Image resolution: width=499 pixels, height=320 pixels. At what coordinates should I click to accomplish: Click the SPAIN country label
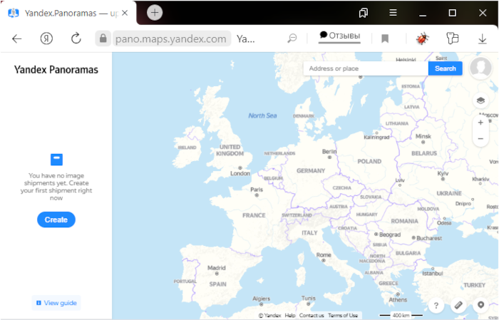pyautogui.click(x=217, y=284)
